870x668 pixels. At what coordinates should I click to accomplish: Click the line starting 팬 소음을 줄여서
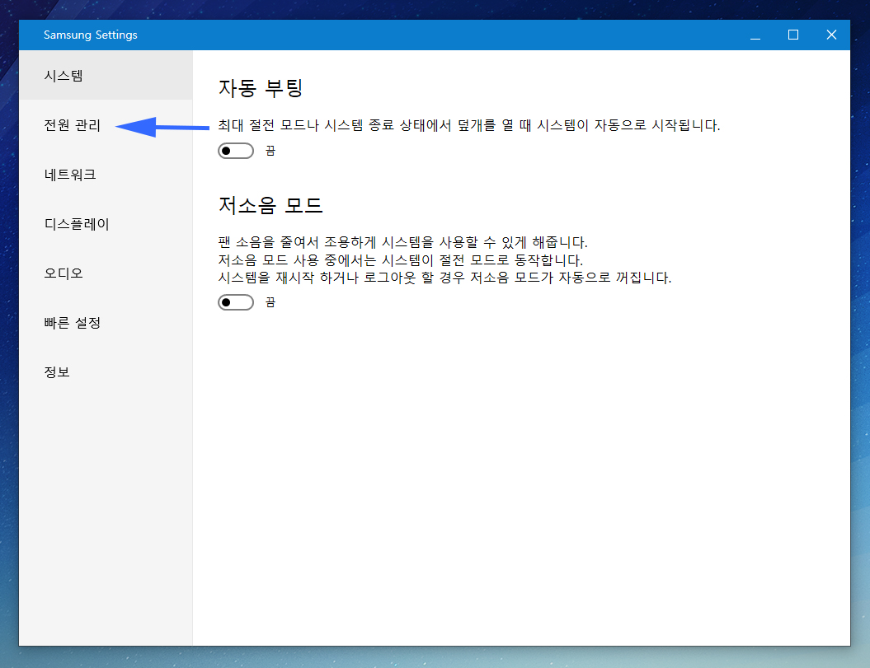(402, 242)
